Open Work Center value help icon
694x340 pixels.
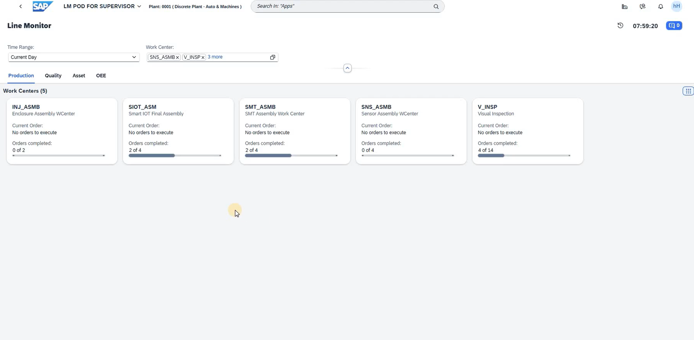tap(272, 57)
